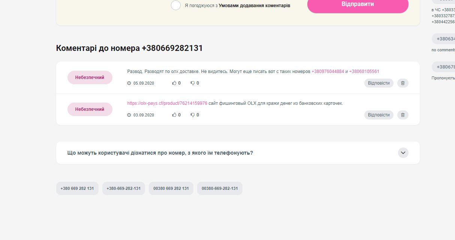Click the chevron arrow on the FAQ row
Screen dimensions: 455x240
pyautogui.click(x=403, y=153)
